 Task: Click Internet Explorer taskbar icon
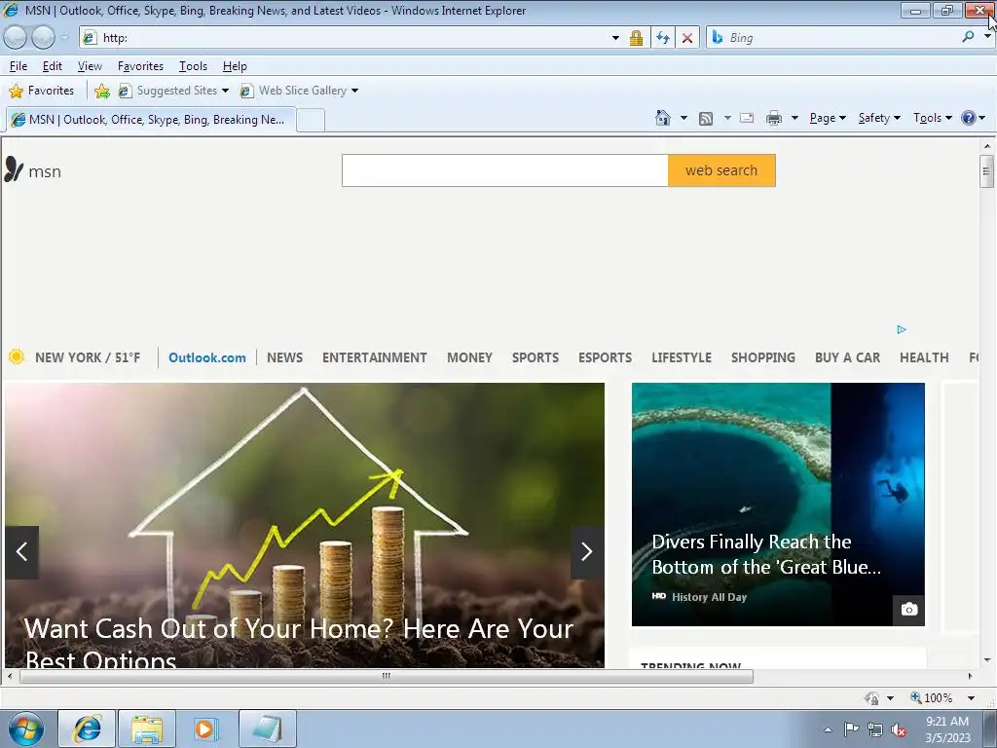point(87,729)
